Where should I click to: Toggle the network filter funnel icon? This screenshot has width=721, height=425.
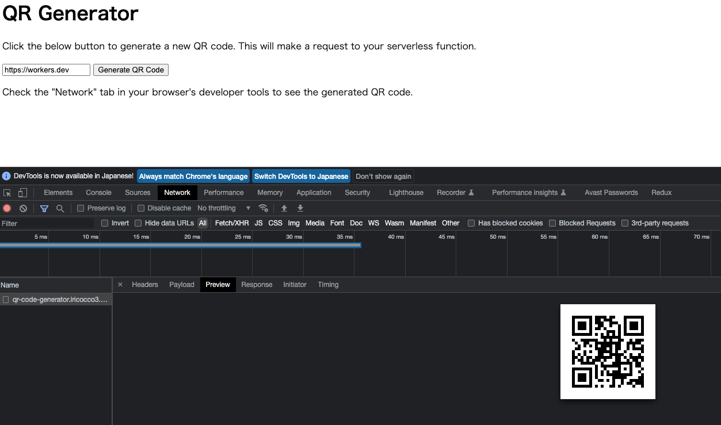pos(44,208)
